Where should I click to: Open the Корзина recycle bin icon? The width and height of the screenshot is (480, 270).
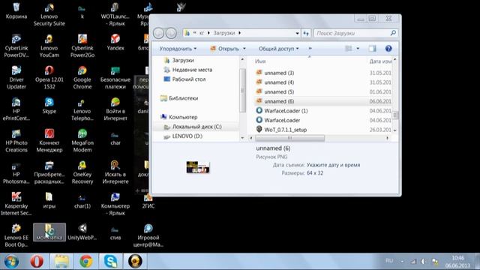pyautogui.click(x=16, y=10)
